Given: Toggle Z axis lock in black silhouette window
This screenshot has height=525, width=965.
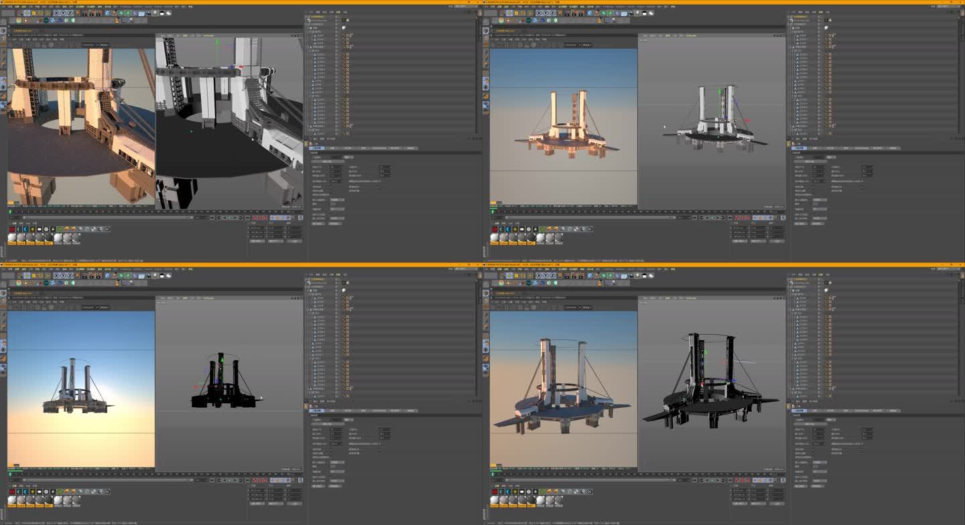Looking at the screenshot, I should pyautogui.click(x=70, y=275).
